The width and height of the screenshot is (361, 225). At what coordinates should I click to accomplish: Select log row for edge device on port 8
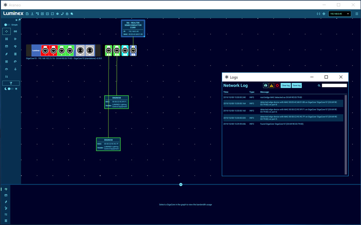coord(284,104)
